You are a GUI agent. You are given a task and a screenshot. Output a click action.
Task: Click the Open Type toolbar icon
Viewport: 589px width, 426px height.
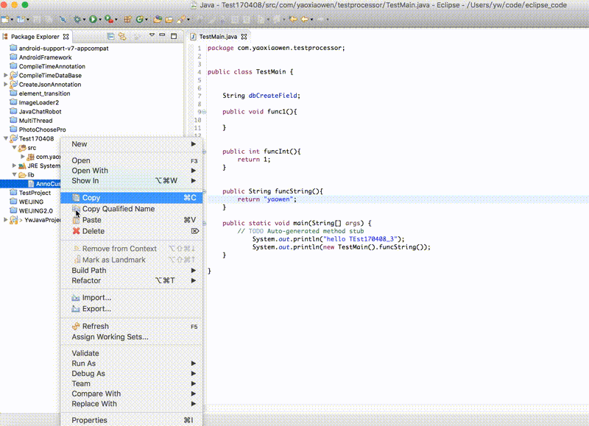[x=158, y=19]
